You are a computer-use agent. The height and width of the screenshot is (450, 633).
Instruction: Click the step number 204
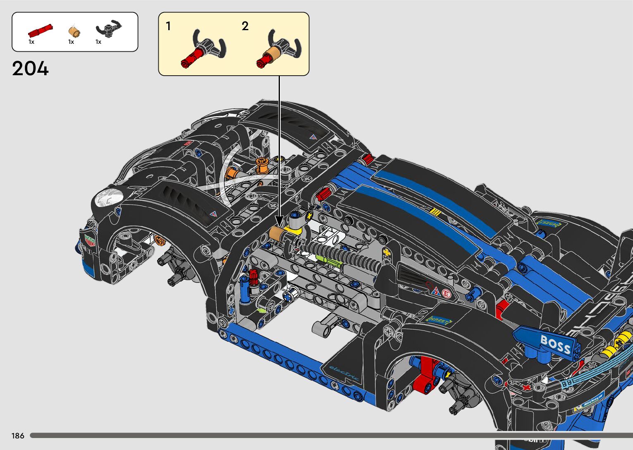tap(30, 69)
